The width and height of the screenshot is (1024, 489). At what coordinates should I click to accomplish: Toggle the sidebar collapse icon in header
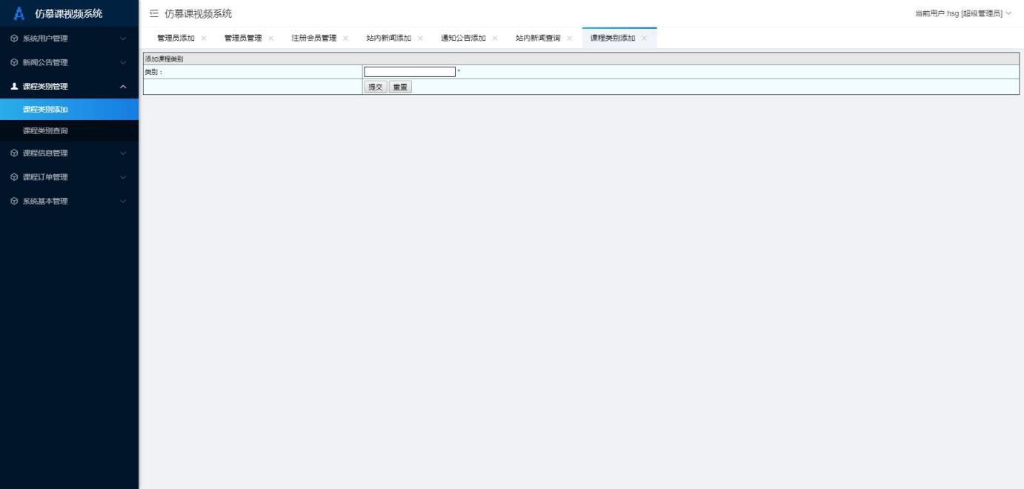coord(154,13)
